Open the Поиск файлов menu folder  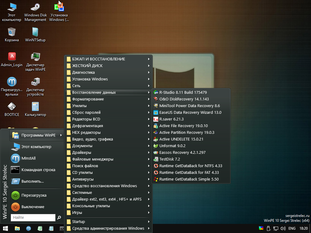108,166
